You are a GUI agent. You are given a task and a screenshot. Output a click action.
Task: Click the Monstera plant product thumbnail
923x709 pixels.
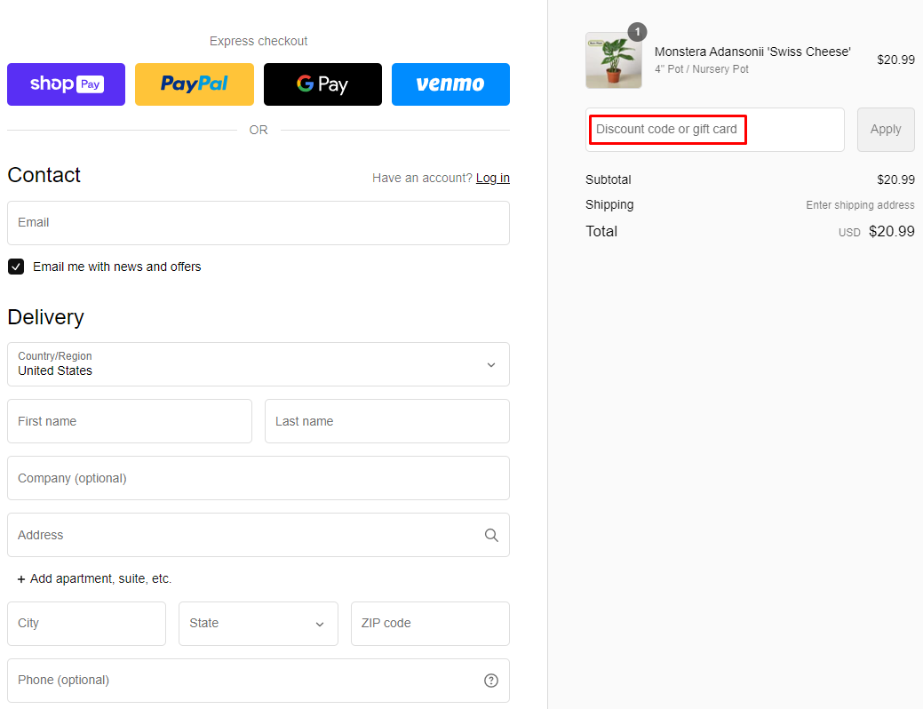(x=613, y=60)
